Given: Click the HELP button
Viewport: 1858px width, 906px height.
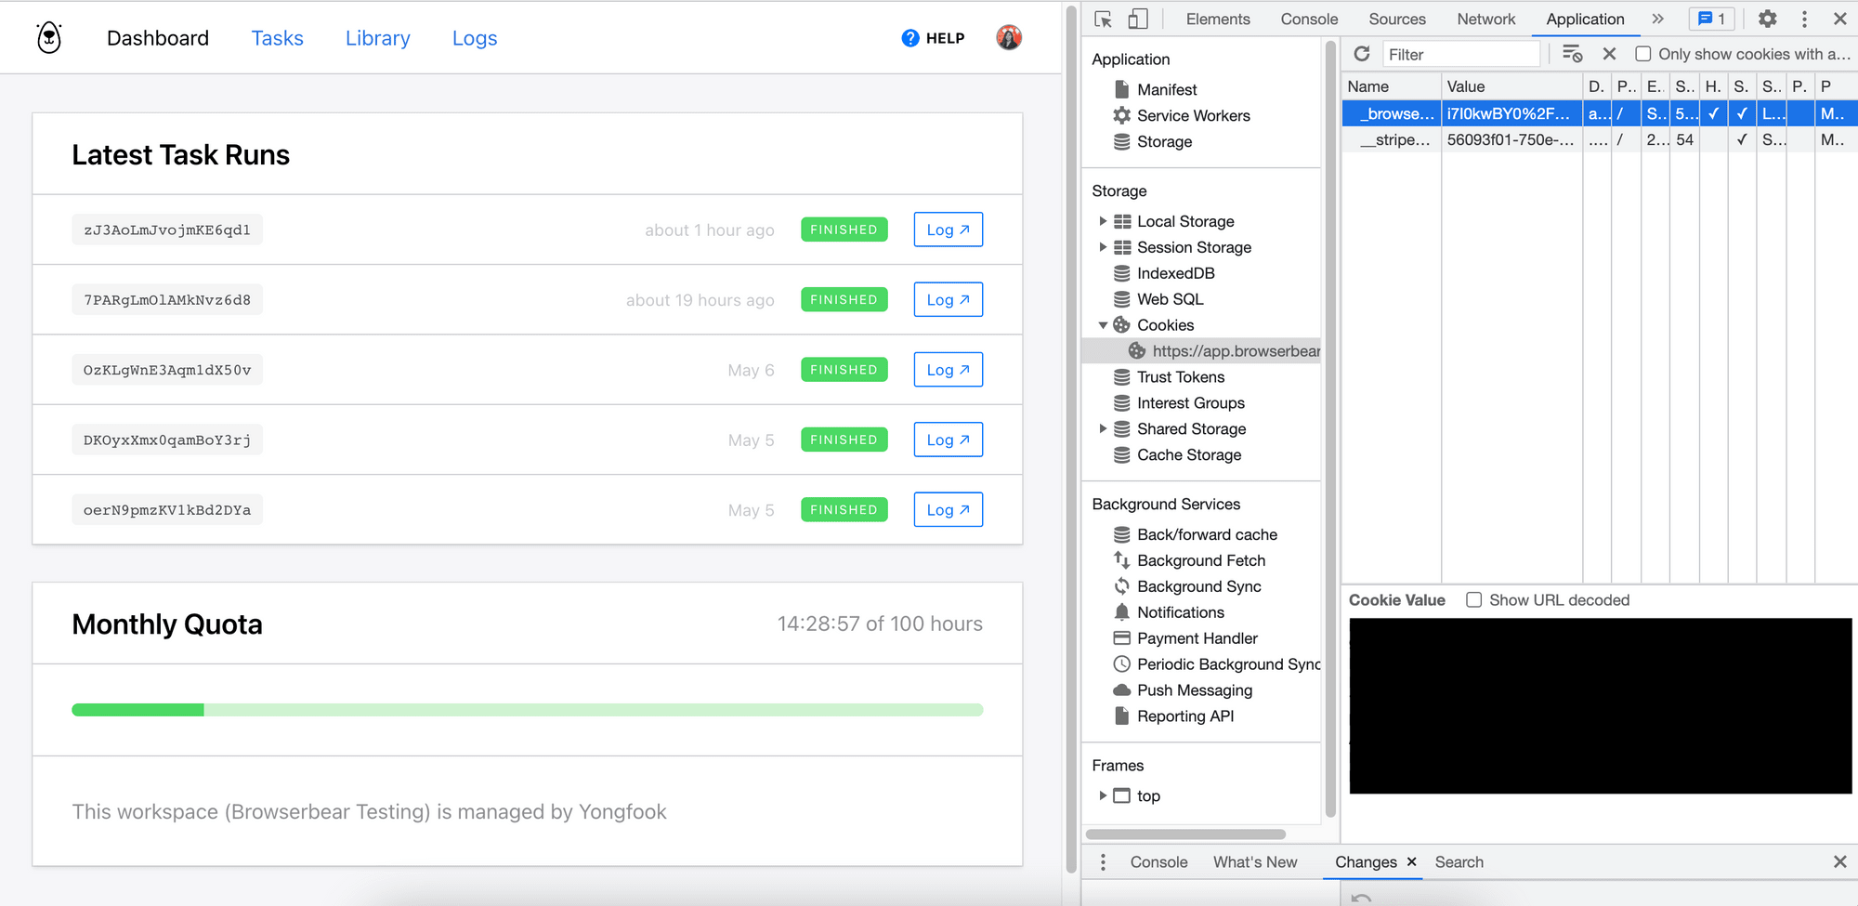Looking at the screenshot, I should point(933,38).
